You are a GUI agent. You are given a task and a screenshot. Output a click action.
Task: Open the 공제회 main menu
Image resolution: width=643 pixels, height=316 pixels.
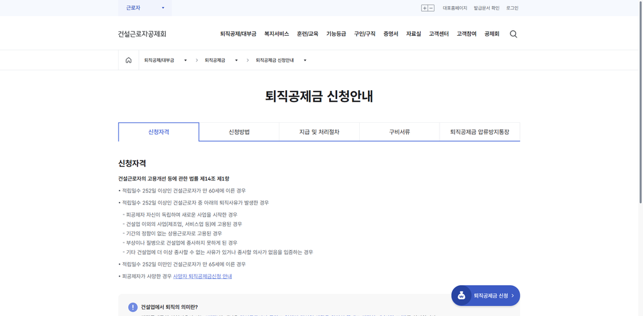click(x=492, y=34)
